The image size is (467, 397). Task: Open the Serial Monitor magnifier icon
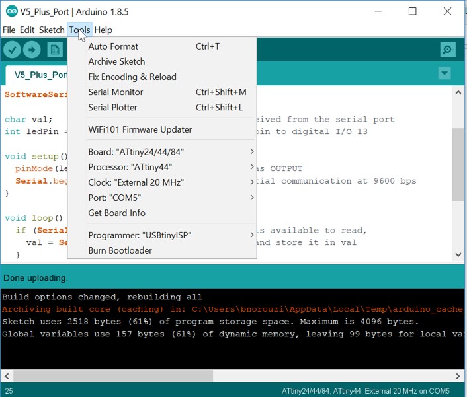point(448,50)
